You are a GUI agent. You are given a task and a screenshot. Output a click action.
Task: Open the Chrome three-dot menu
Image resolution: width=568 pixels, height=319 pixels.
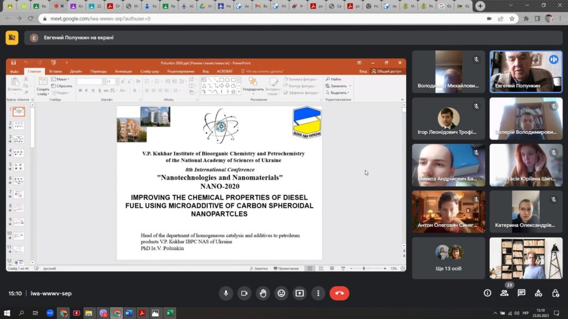pos(560,18)
